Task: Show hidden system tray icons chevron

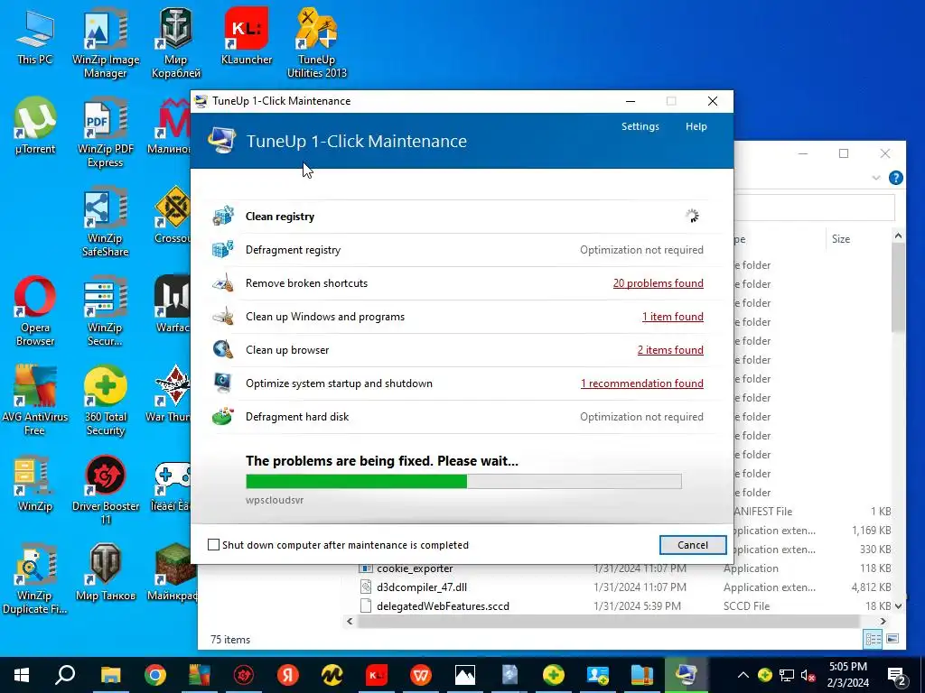Action: 743,675
